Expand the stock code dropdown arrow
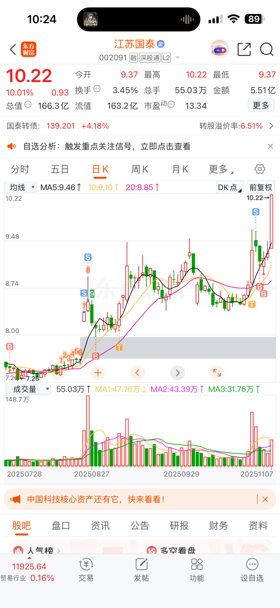Image resolution: width=280 pixels, height=608 pixels. [178, 58]
